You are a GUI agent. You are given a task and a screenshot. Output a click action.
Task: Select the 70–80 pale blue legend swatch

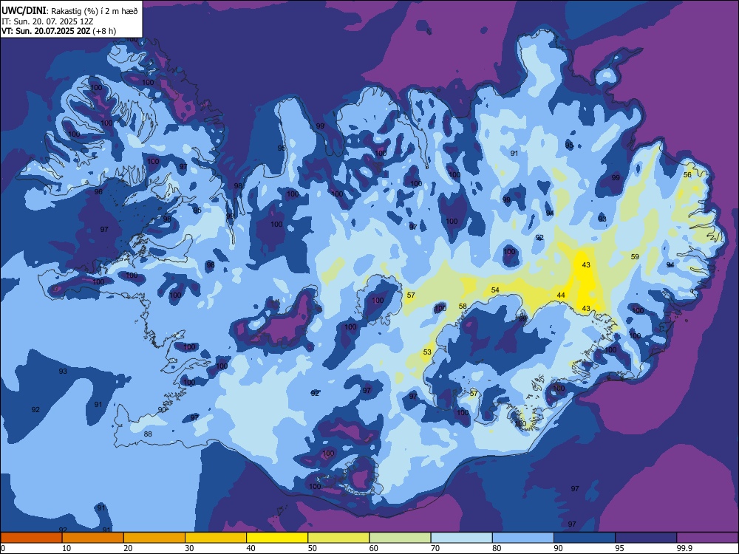[x=461, y=538]
